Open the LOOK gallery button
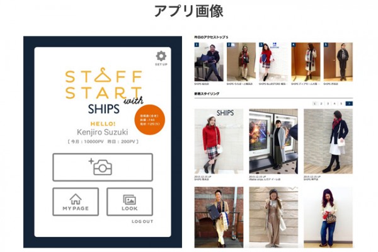 tap(130, 202)
